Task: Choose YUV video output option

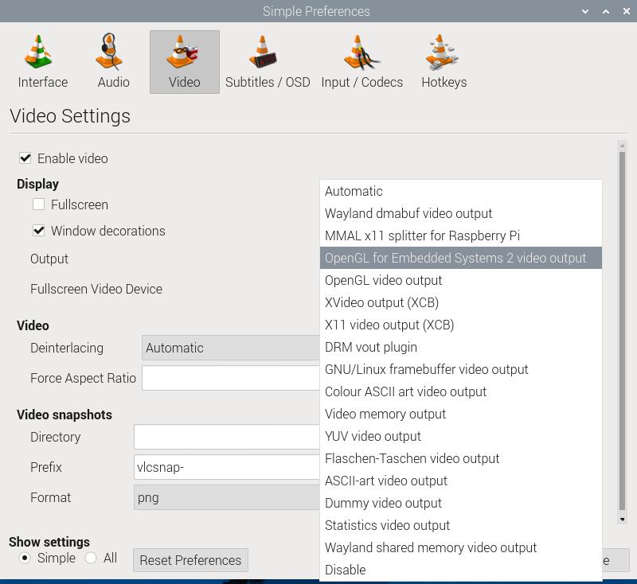Action: [461, 437]
